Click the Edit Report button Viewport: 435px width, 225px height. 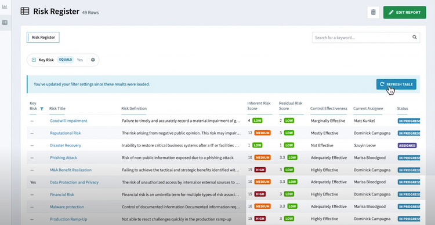(x=404, y=13)
